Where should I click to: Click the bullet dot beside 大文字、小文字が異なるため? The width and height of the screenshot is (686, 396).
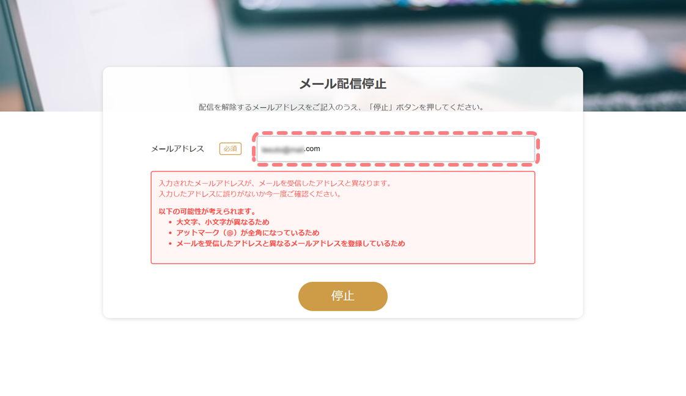pyautogui.click(x=170, y=222)
